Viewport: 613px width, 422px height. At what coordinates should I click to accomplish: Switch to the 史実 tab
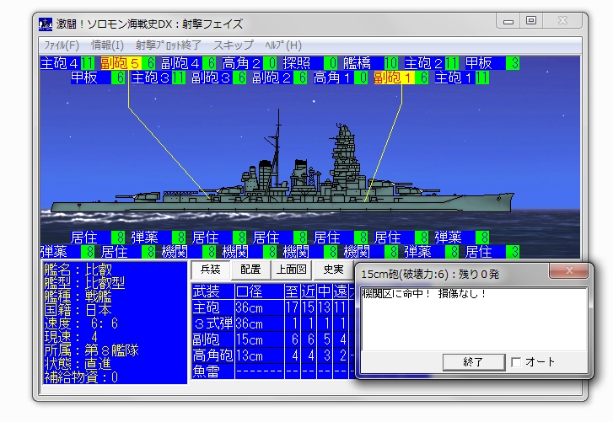pyautogui.click(x=333, y=270)
